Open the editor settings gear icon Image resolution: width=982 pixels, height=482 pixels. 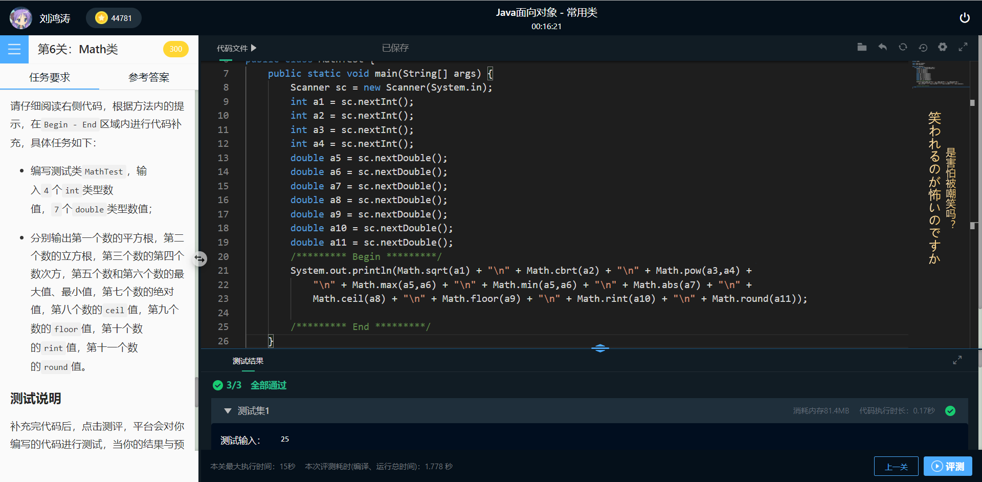coord(943,47)
